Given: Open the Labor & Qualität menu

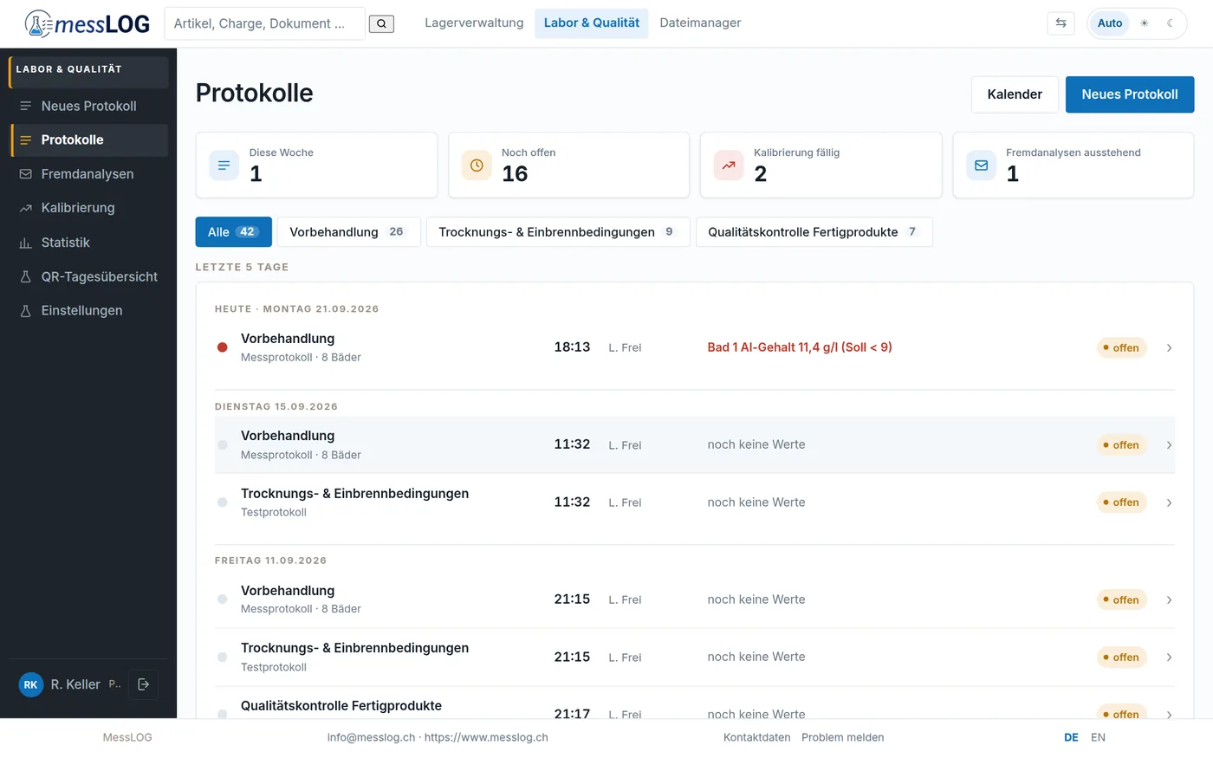Looking at the screenshot, I should [592, 23].
